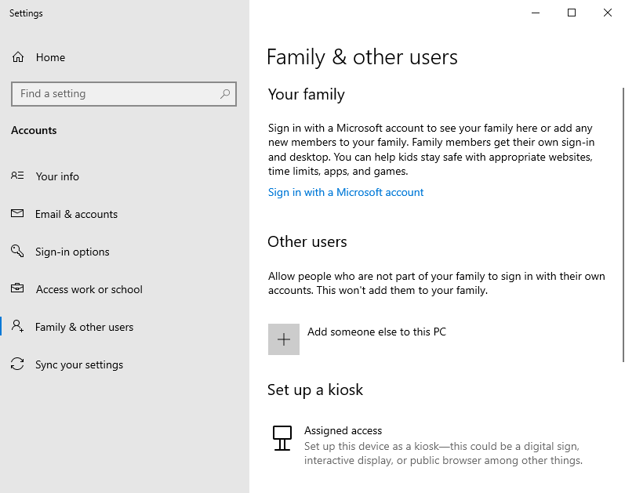The image size is (625, 493).
Task: Click the Assigned access kiosk icon
Action: click(x=282, y=438)
